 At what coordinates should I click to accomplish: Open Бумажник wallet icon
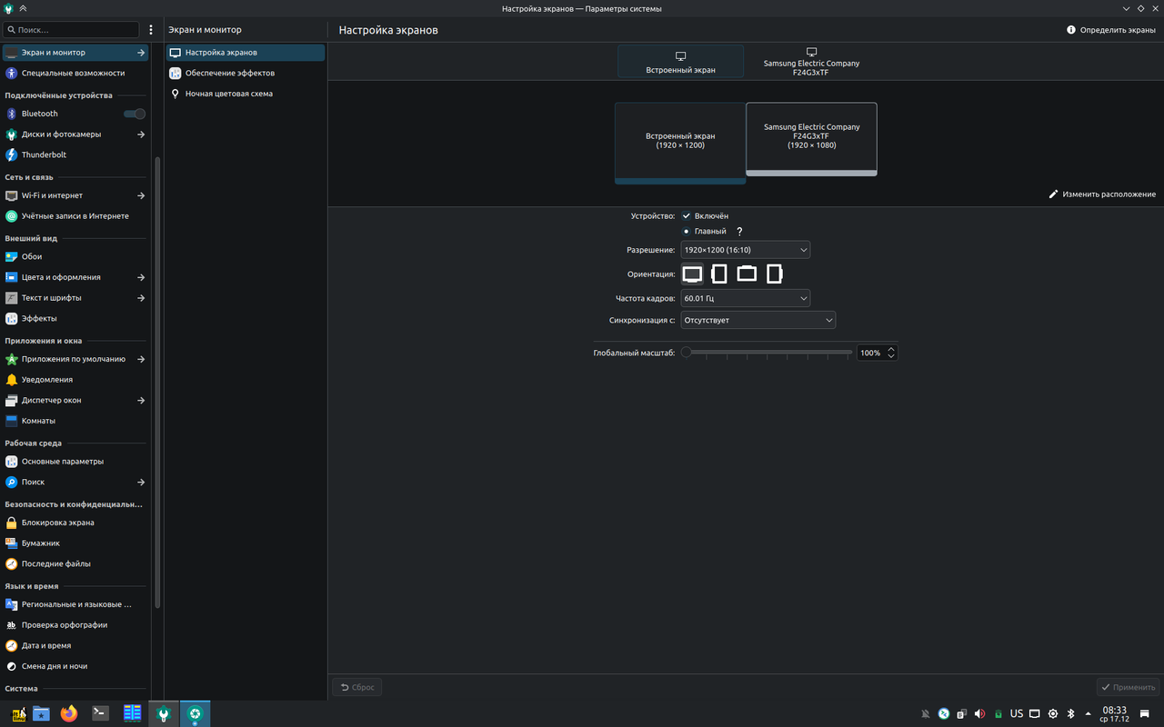click(x=12, y=543)
